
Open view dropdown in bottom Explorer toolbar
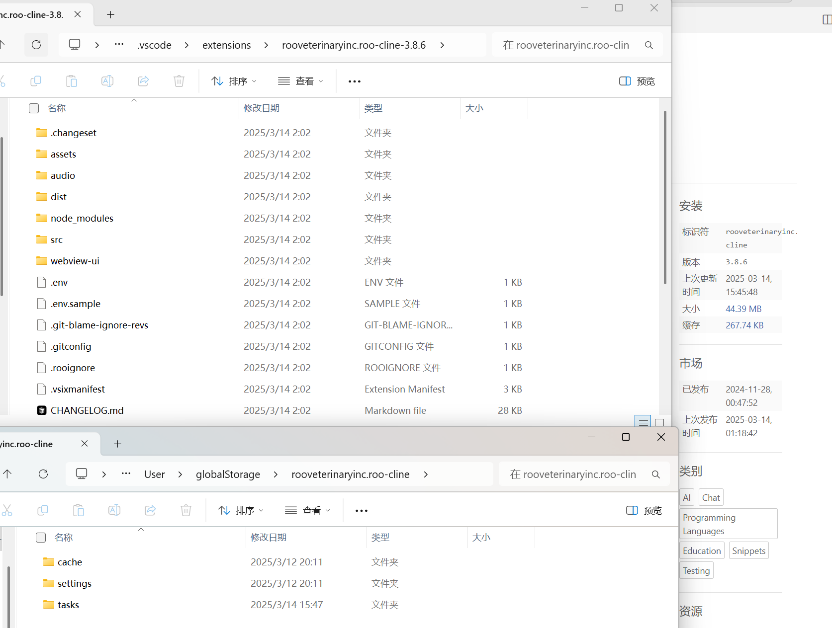(307, 510)
